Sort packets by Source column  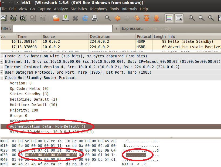[x=65, y=37]
